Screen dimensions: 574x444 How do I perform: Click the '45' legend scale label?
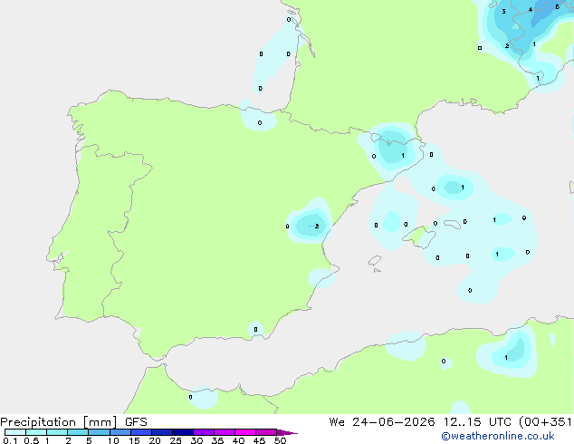[x=259, y=440]
